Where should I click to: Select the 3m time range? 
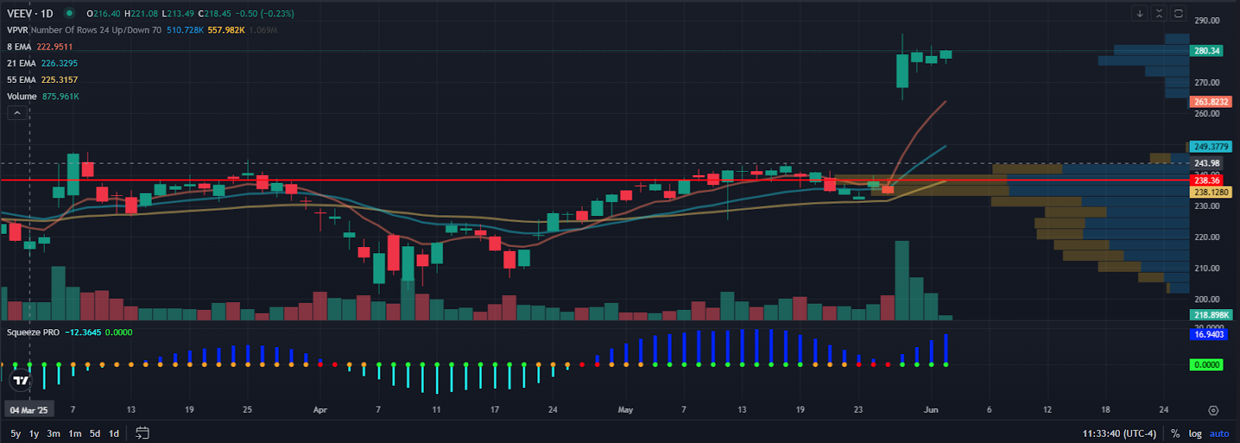tap(53, 434)
